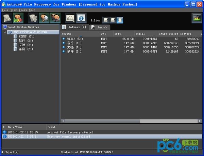Open the blue info properties toolbar icon
This screenshot has width=204, height=156.
tap(81, 18)
